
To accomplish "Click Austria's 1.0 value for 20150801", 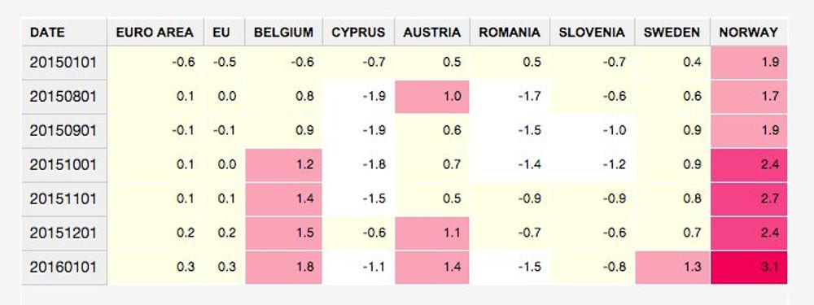I will pos(432,97).
